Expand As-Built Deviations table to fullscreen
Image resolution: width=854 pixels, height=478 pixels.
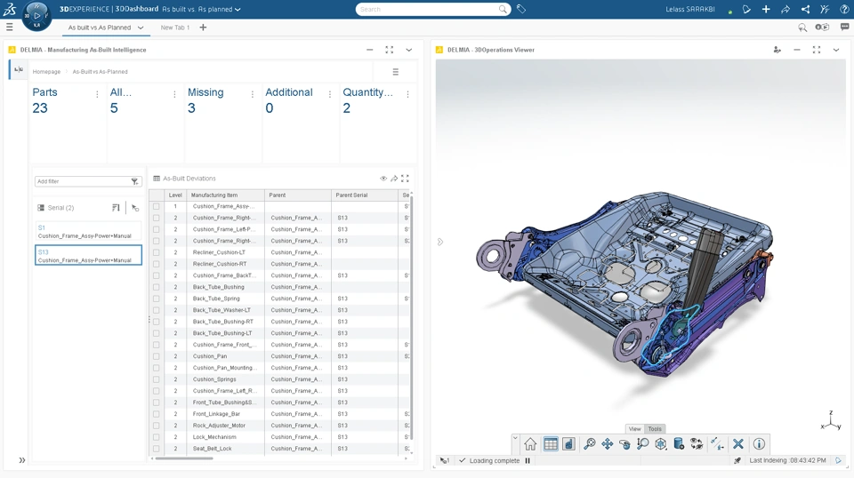pos(405,179)
